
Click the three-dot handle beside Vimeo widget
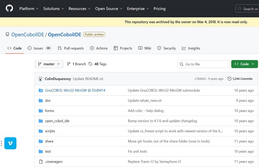pyautogui.click(x=1, y=143)
